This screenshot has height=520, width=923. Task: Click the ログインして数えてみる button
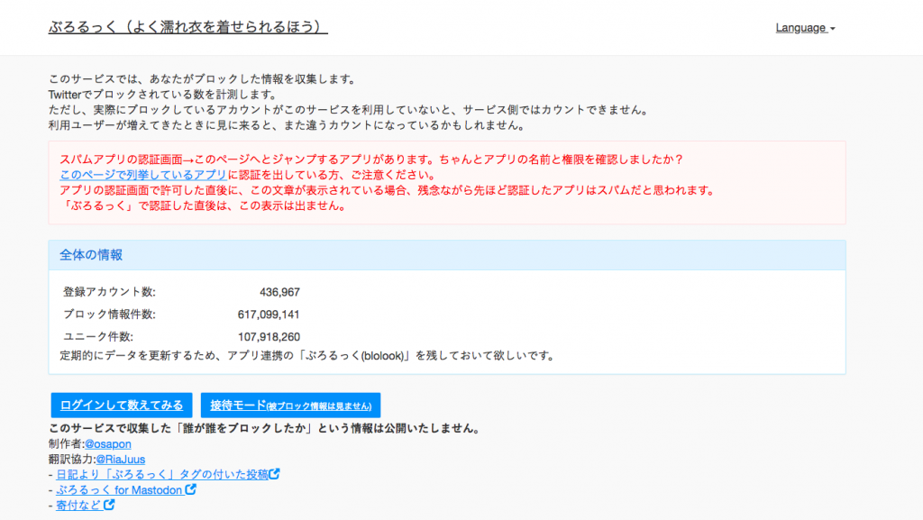[x=122, y=406]
